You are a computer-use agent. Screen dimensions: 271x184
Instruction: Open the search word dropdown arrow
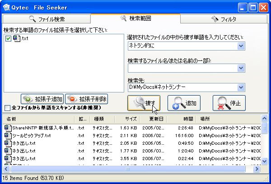point(241,46)
